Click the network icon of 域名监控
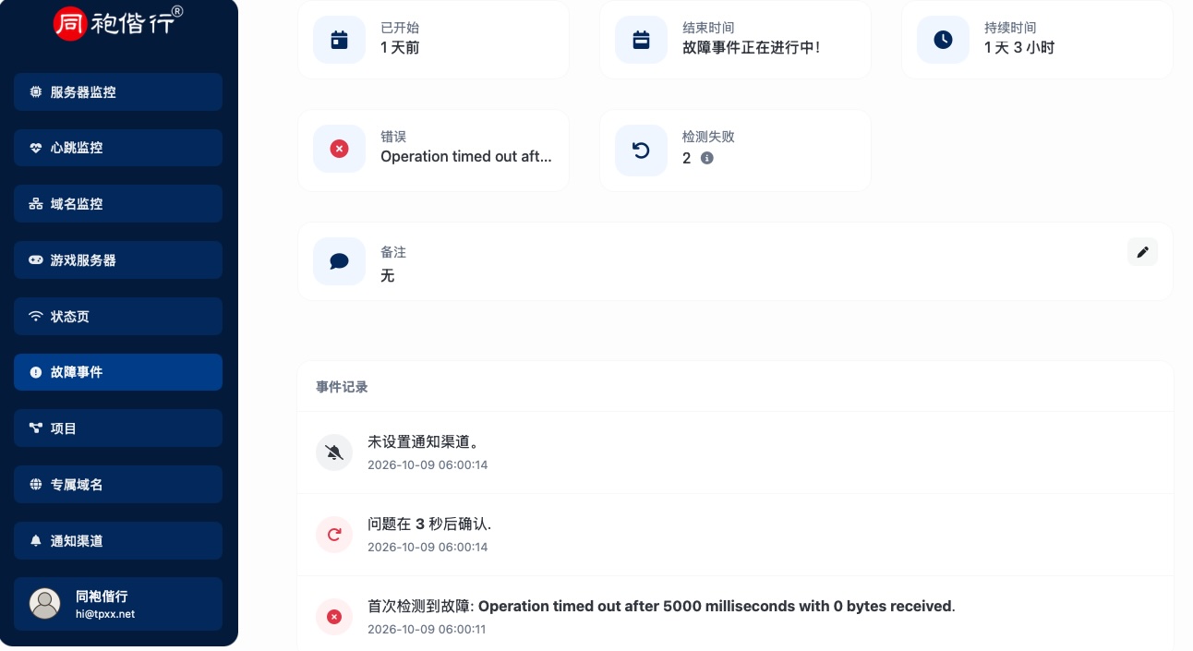Screen dimensions: 1193x651 [x=36, y=204]
